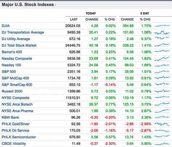The width and height of the screenshot is (172, 147).
Task: Open the CBOE Volatility link
Action: 14,143
